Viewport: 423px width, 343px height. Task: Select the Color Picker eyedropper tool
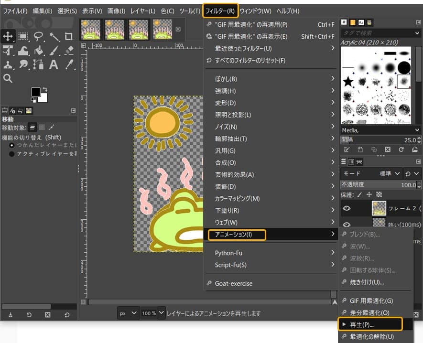69,64
